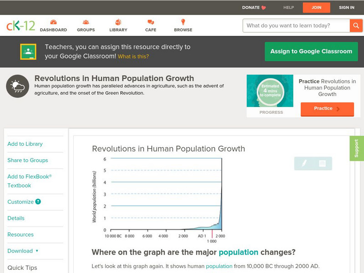This screenshot has height=273, width=364.
Task: Click Share to Groups link
Action: [x=28, y=160]
